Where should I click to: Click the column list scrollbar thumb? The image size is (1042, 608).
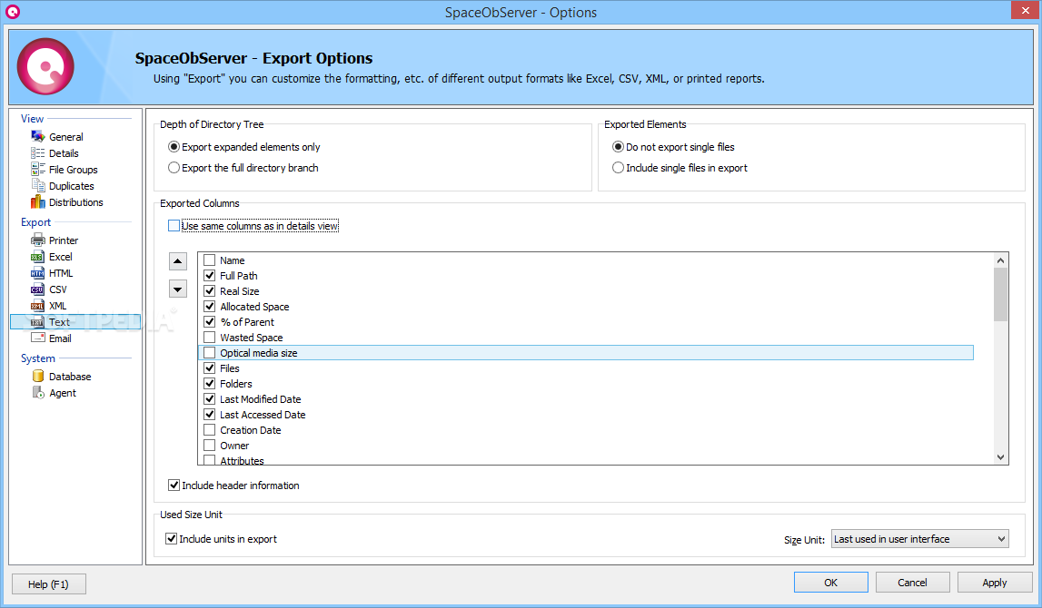[1001, 294]
